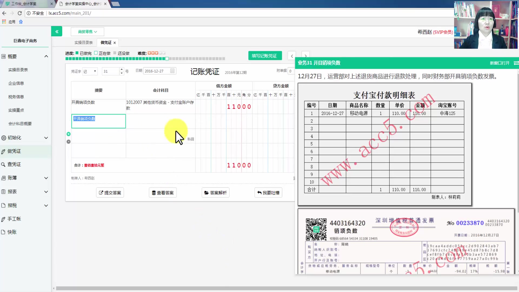The height and width of the screenshot is (292, 519).
Task: Open the 商贸零售 dropdown
Action: [87, 32]
